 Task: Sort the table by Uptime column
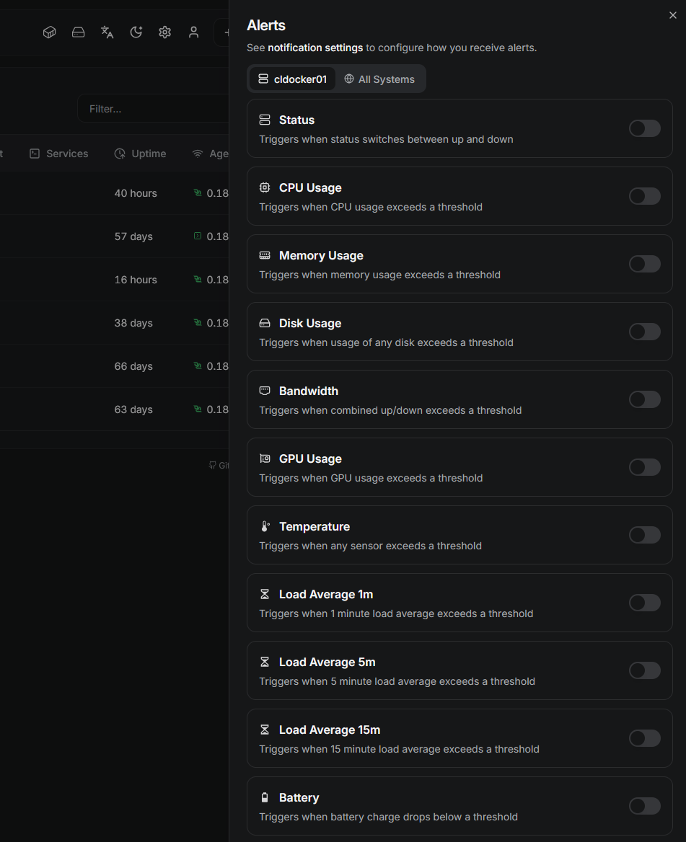141,154
